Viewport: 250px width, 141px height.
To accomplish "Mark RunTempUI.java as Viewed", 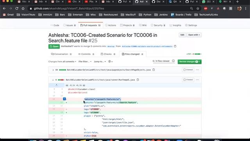I will [x=188, y=80].
